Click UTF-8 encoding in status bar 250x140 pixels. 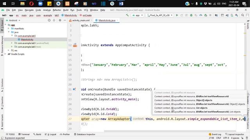[x=226, y=138]
